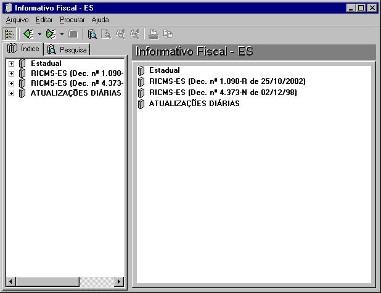The height and width of the screenshot is (293, 381).
Task: Minimize the Informativo Fiscal window
Action: [351, 8]
